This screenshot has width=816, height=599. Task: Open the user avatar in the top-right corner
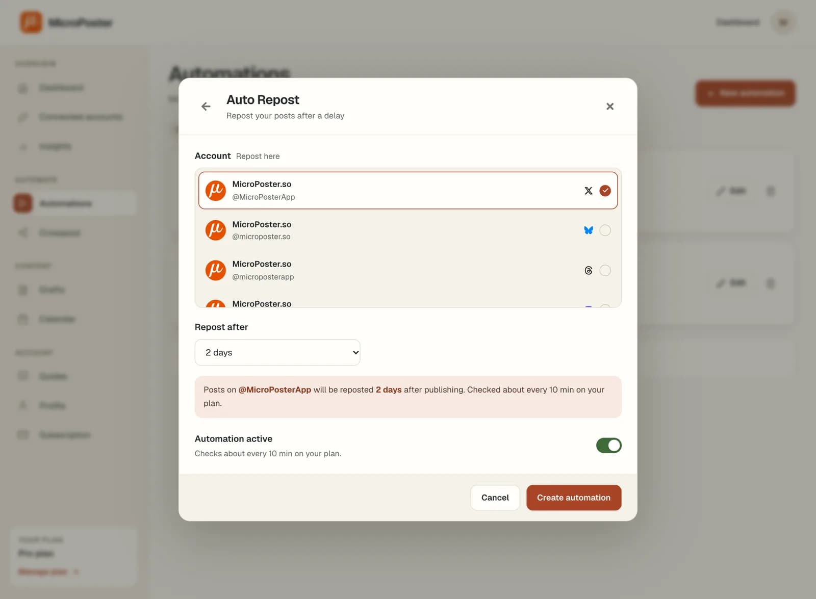[x=783, y=22]
